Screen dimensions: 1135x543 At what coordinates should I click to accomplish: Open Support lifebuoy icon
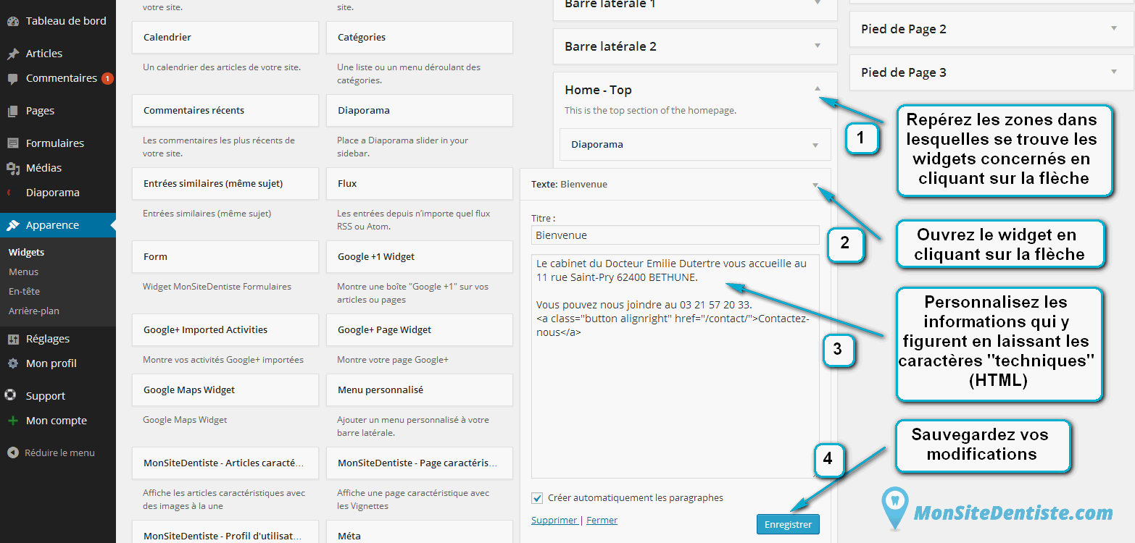point(11,396)
